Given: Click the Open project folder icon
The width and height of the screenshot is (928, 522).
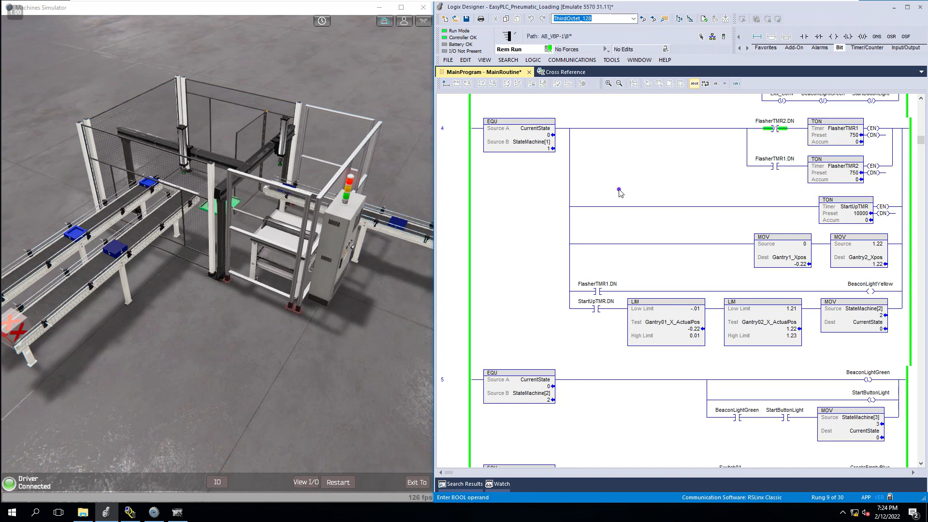Looking at the screenshot, I should (455, 19).
